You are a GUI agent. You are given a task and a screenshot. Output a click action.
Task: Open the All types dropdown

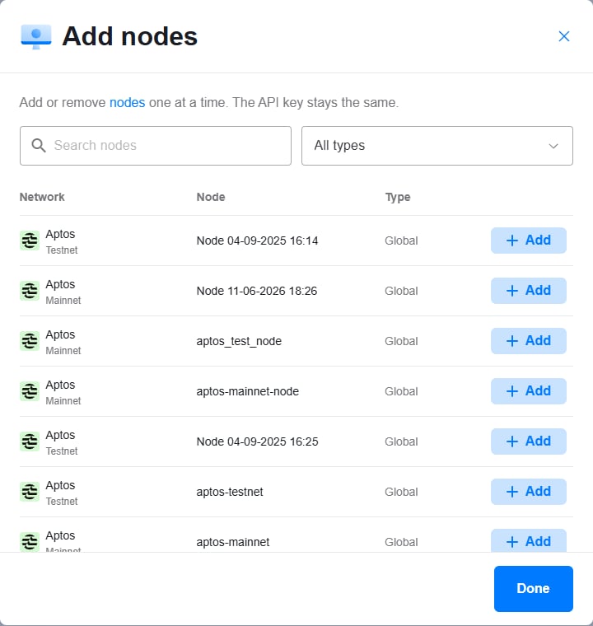(437, 146)
